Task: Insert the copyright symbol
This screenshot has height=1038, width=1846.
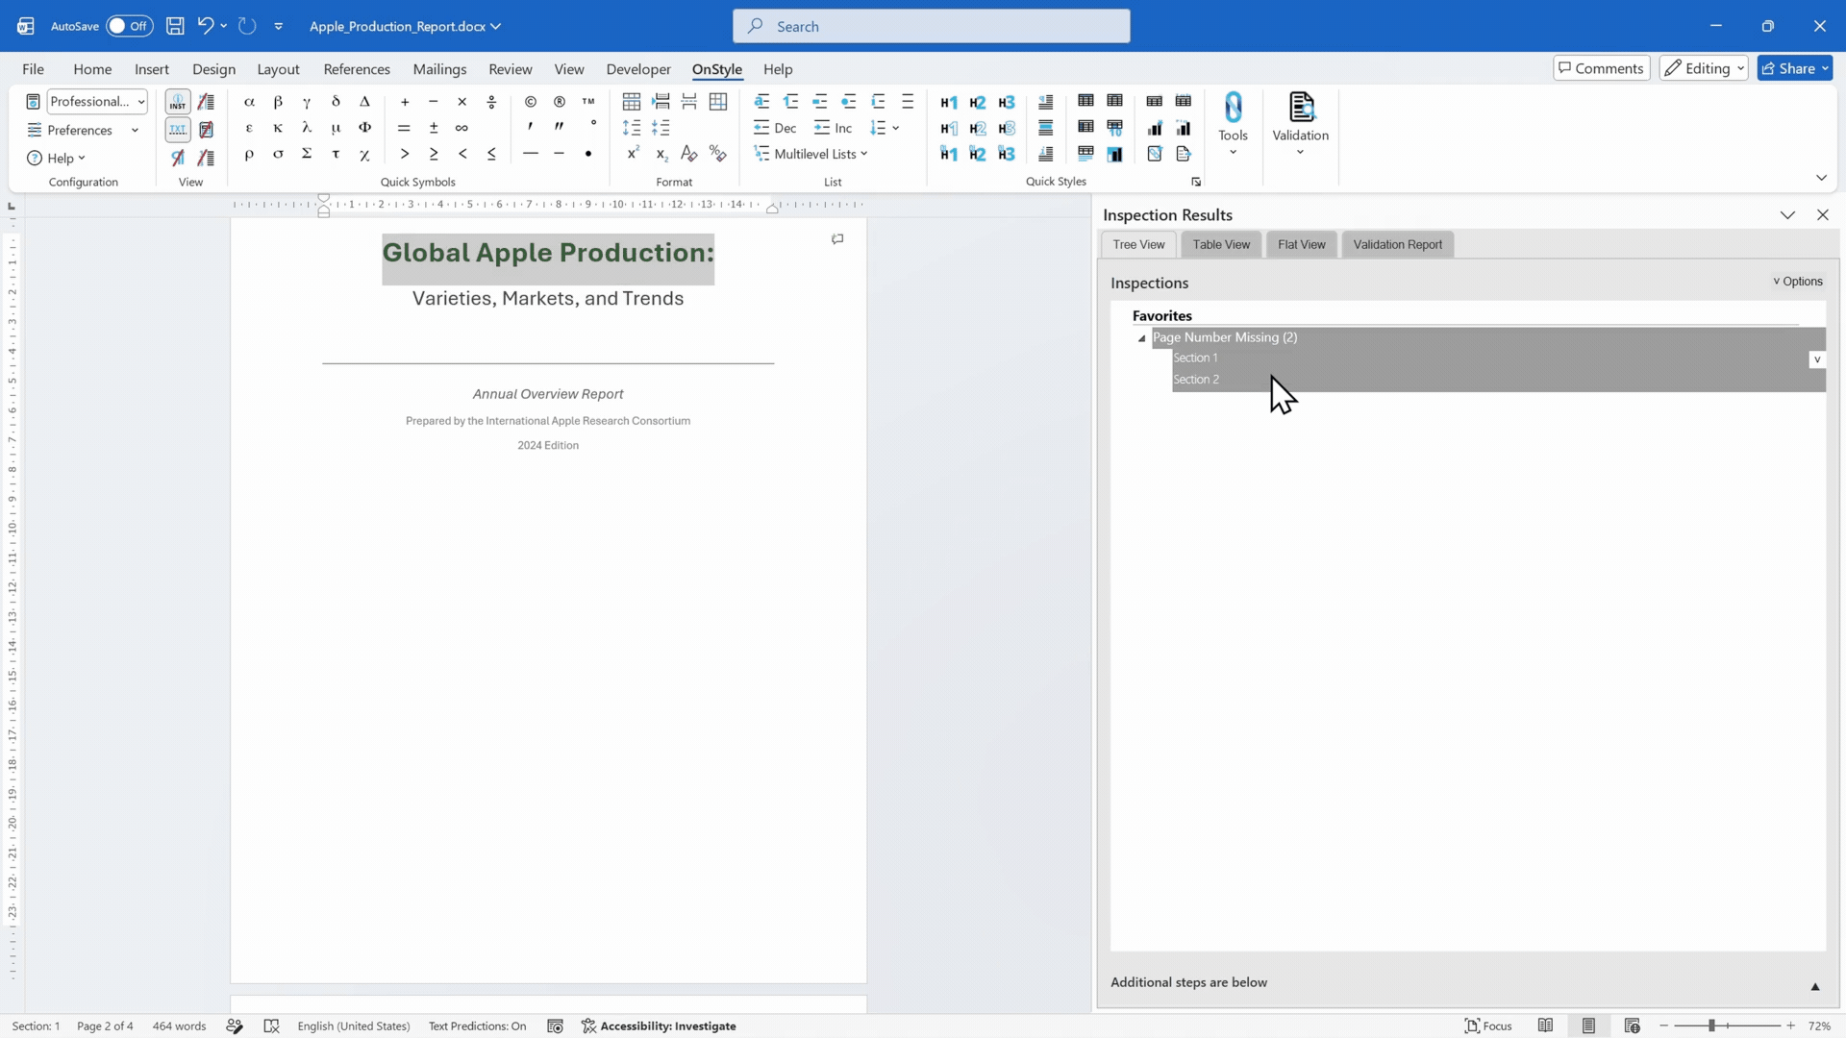Action: 531,102
